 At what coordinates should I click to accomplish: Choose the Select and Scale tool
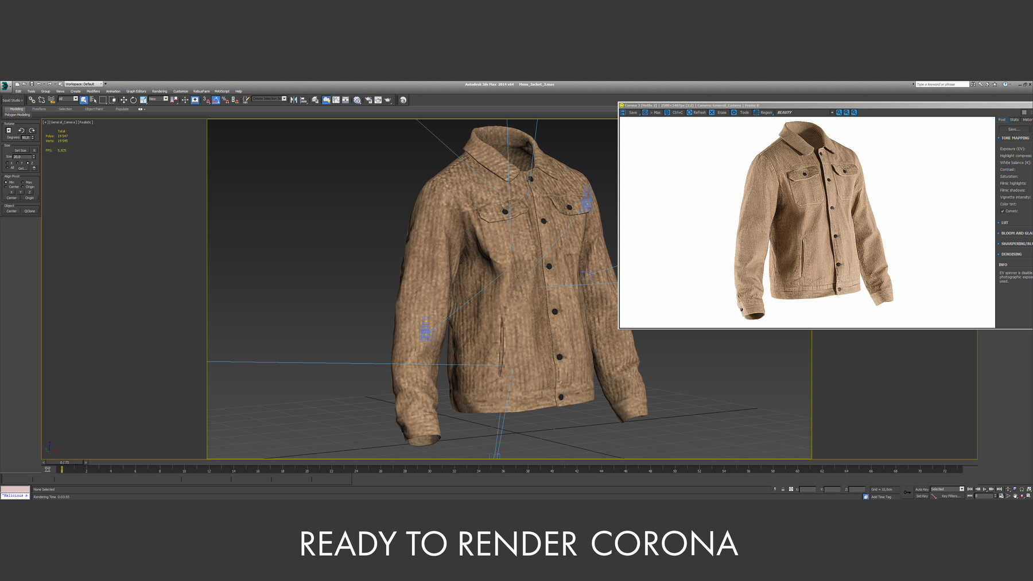point(143,100)
